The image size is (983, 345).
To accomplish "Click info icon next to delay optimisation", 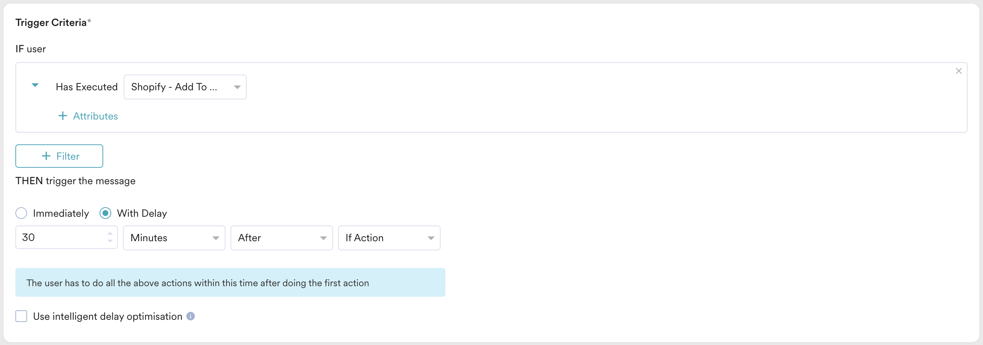I will click(x=190, y=316).
